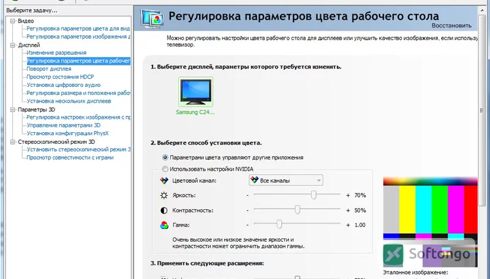The width and height of the screenshot is (490, 279).
Task: Select 'Параметрами цвета управляют другие приложения' radio
Action: pos(165,157)
